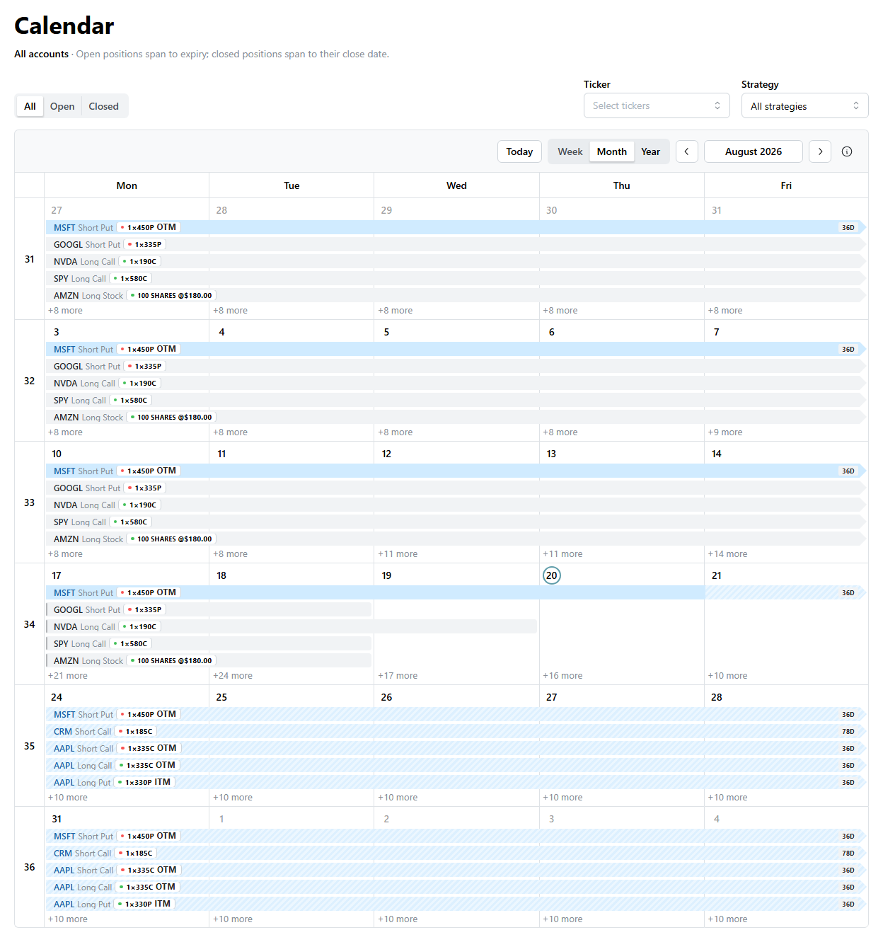883x942 pixels.
Task: Expand +16 more on Thursday August 20
Action: (562, 675)
